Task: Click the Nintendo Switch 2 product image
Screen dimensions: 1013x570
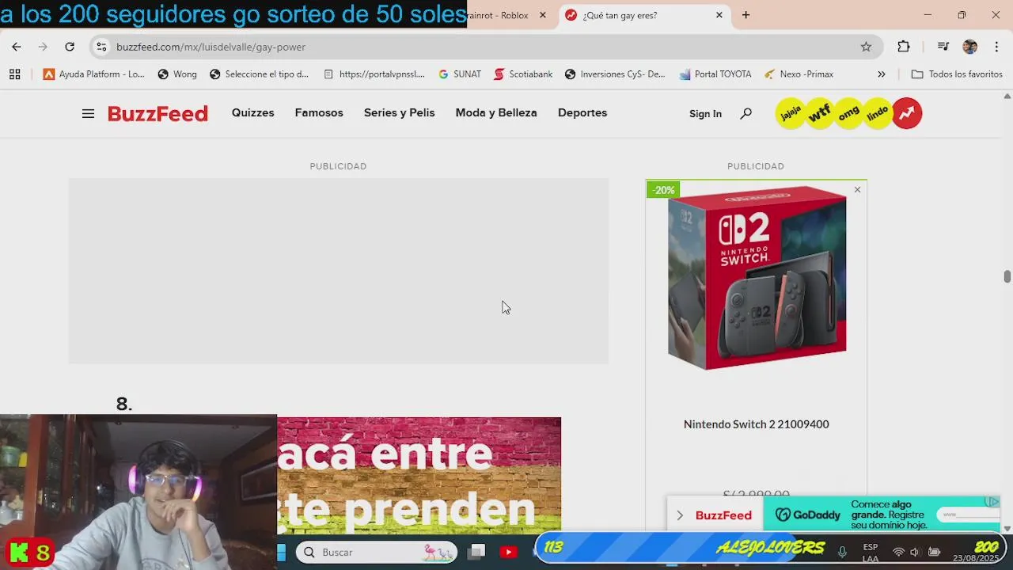Action: coord(757,278)
